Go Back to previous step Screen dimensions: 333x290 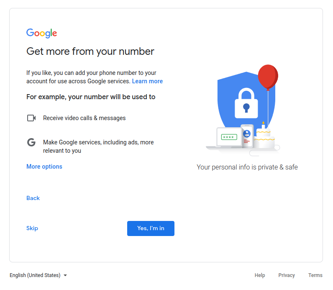tap(33, 198)
